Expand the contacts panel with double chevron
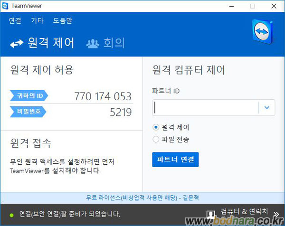 [x=276, y=214]
